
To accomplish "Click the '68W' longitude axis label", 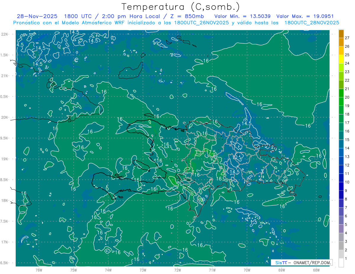I will coord(316,270).
